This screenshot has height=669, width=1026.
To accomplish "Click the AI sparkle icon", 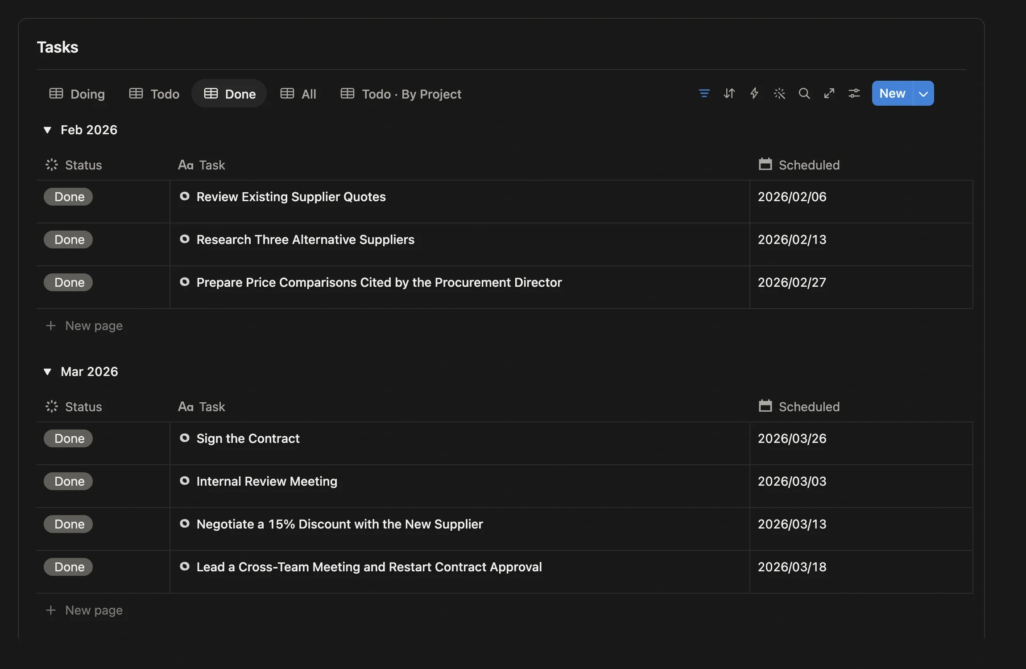I will tap(779, 93).
